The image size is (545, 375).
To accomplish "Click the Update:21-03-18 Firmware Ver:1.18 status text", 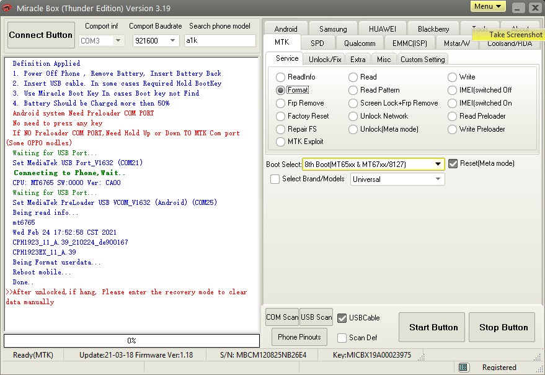I will [x=136, y=355].
